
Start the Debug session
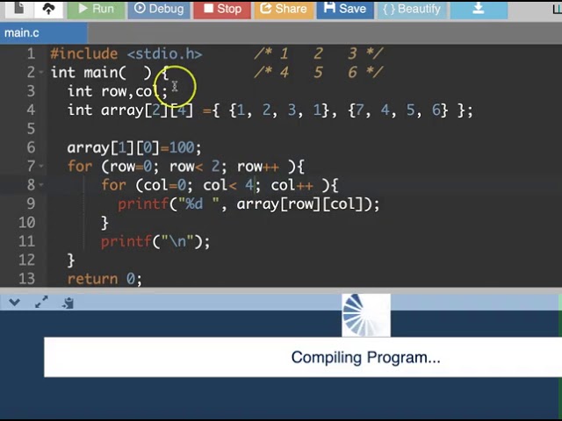159,9
